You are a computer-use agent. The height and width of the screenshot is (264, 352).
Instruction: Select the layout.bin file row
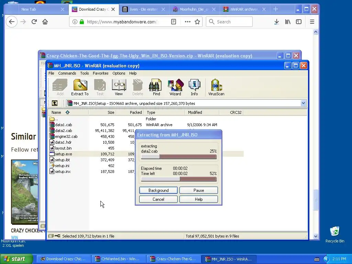[x=146, y=148]
